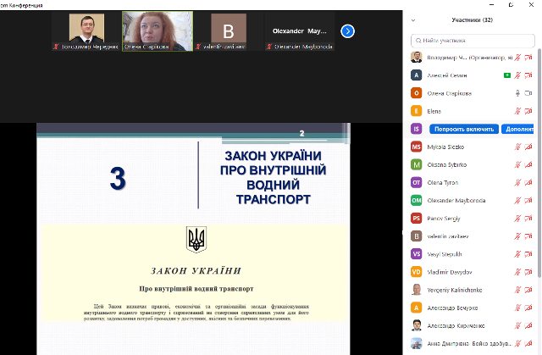Viewport: 542px width, 355px height.
Task: Click the participants list vertical scrollbar
Action: pyautogui.click(x=539, y=169)
